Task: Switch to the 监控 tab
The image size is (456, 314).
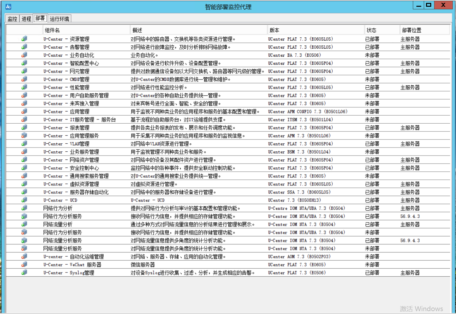Action: click(12, 19)
